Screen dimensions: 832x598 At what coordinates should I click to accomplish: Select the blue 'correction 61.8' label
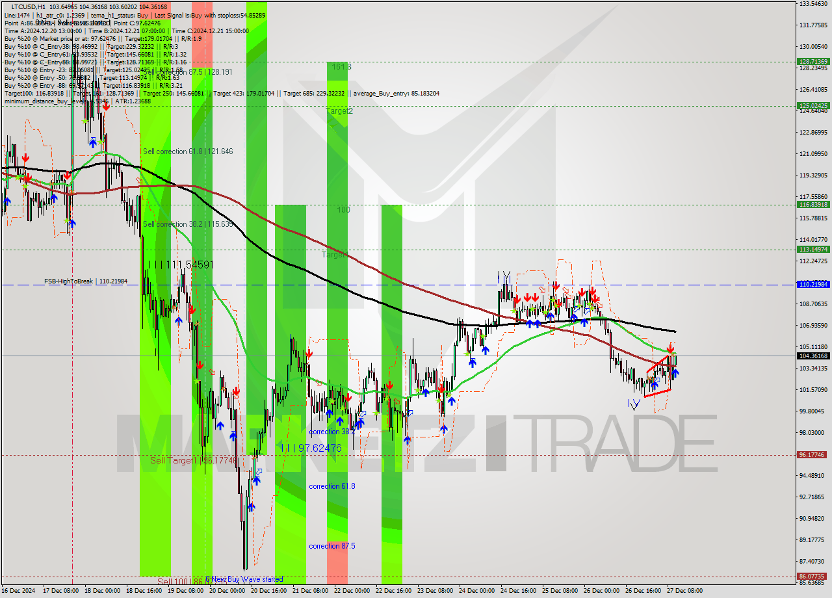coord(332,486)
